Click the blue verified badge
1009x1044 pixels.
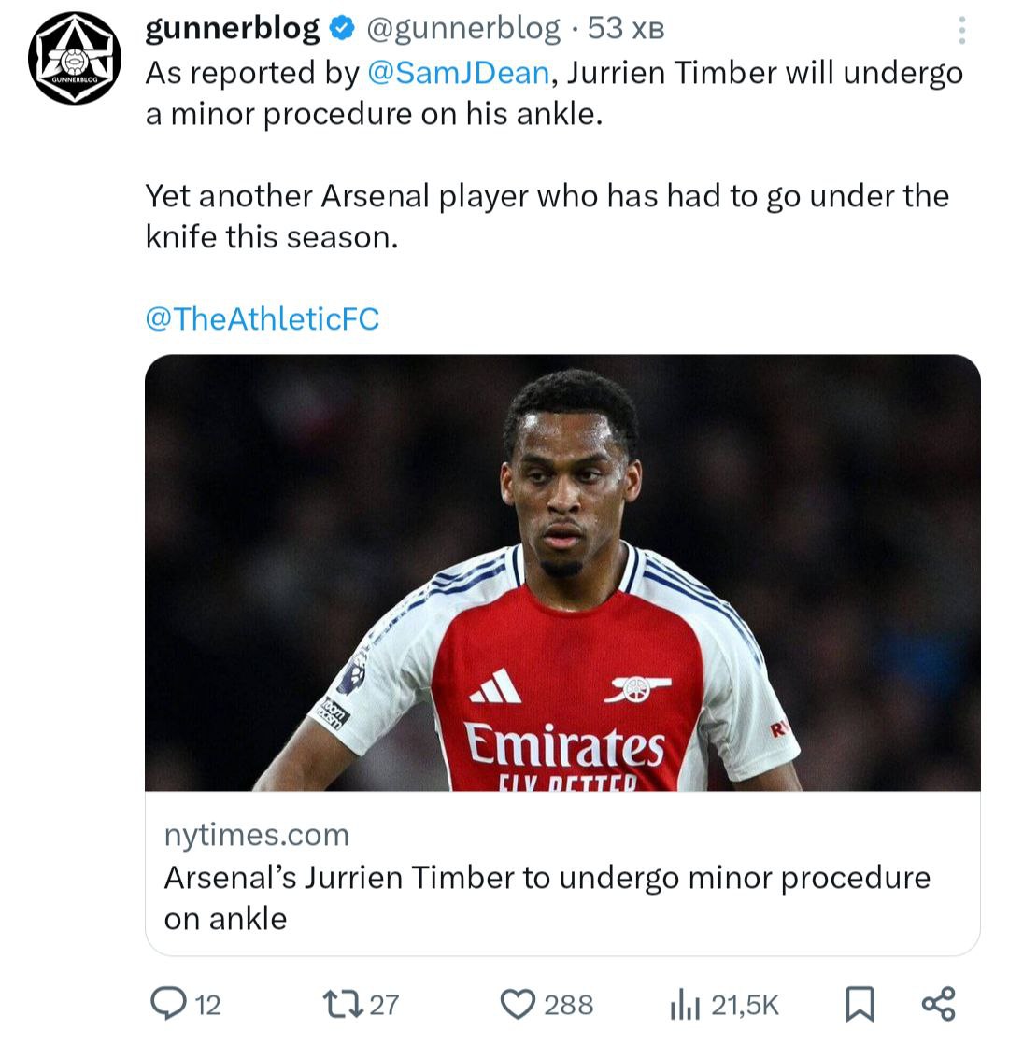click(x=342, y=30)
